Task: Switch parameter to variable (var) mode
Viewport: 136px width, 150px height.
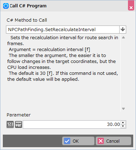Action: click(x=19, y=124)
